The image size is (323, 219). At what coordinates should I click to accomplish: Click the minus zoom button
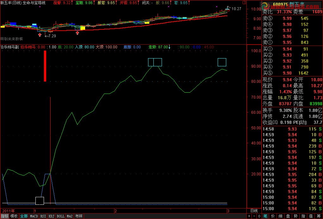(x=254, y=216)
